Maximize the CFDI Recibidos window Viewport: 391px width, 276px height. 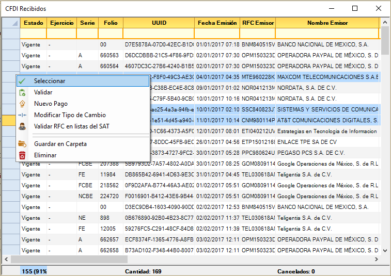(355, 8)
